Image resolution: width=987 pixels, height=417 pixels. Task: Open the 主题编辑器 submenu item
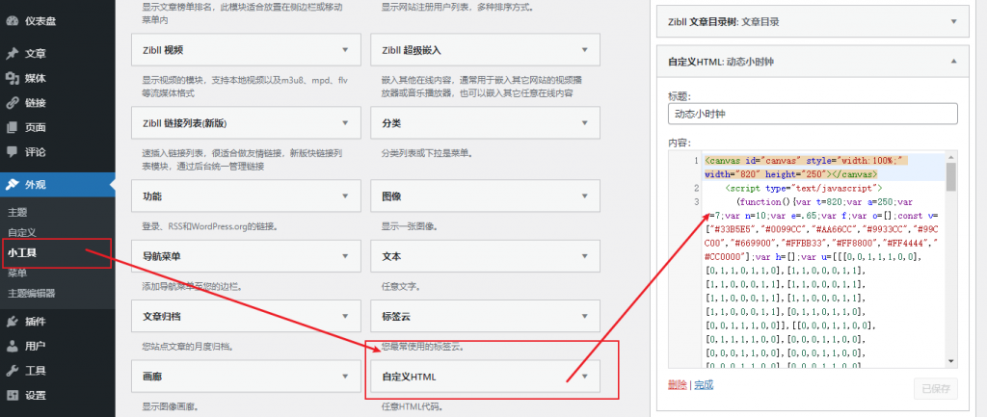coord(32,294)
